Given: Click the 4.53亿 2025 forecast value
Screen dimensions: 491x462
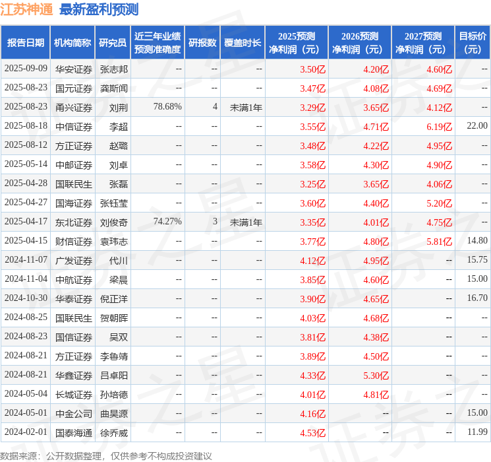Looking at the screenshot, I should coord(313,433).
